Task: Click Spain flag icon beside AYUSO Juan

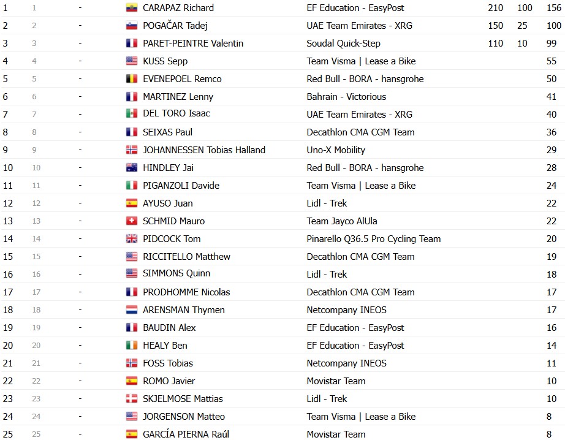Action: tap(132, 203)
